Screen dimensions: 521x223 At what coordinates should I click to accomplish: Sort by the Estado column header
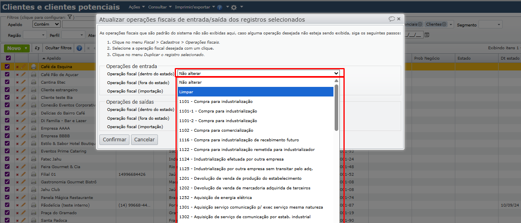(464, 58)
